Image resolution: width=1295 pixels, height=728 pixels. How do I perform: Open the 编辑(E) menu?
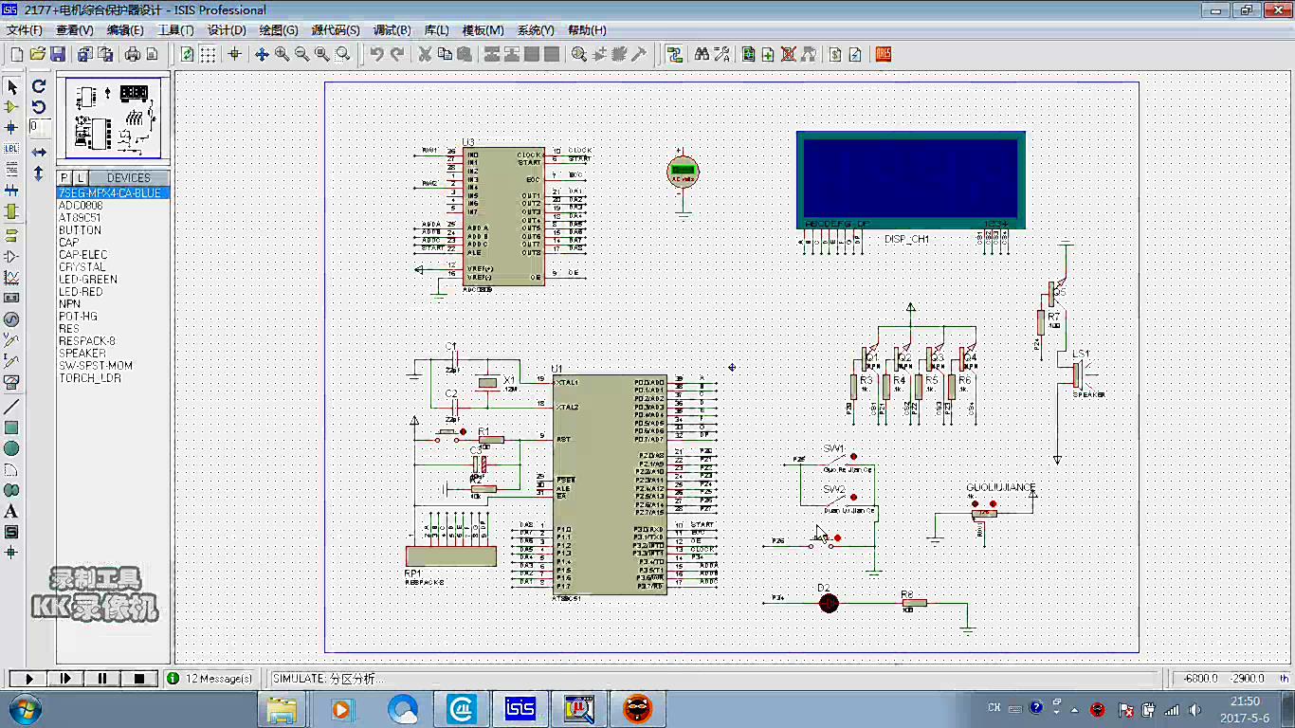point(125,30)
